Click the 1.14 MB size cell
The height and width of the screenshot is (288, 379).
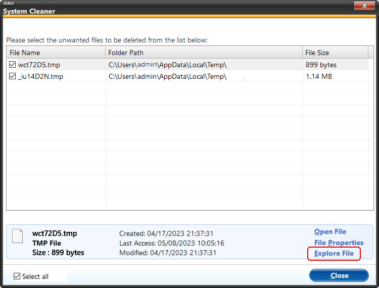[319, 77]
